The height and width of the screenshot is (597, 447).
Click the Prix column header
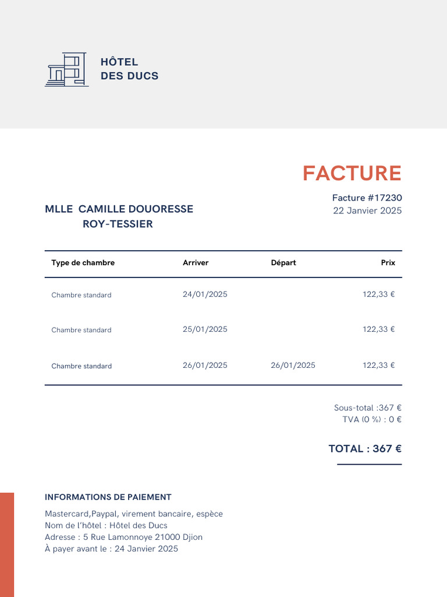tap(388, 263)
